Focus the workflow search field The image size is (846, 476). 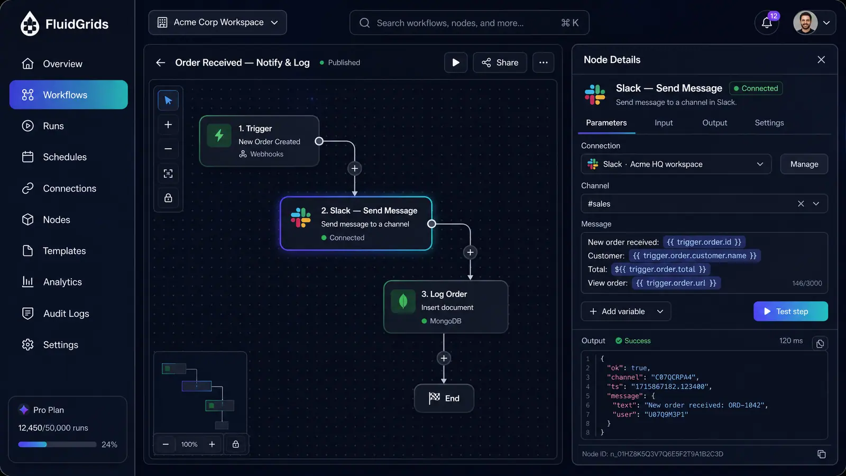(469, 23)
